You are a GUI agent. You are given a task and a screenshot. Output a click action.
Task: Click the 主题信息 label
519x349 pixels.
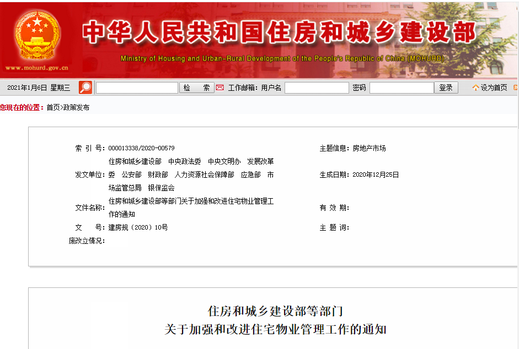coord(334,148)
